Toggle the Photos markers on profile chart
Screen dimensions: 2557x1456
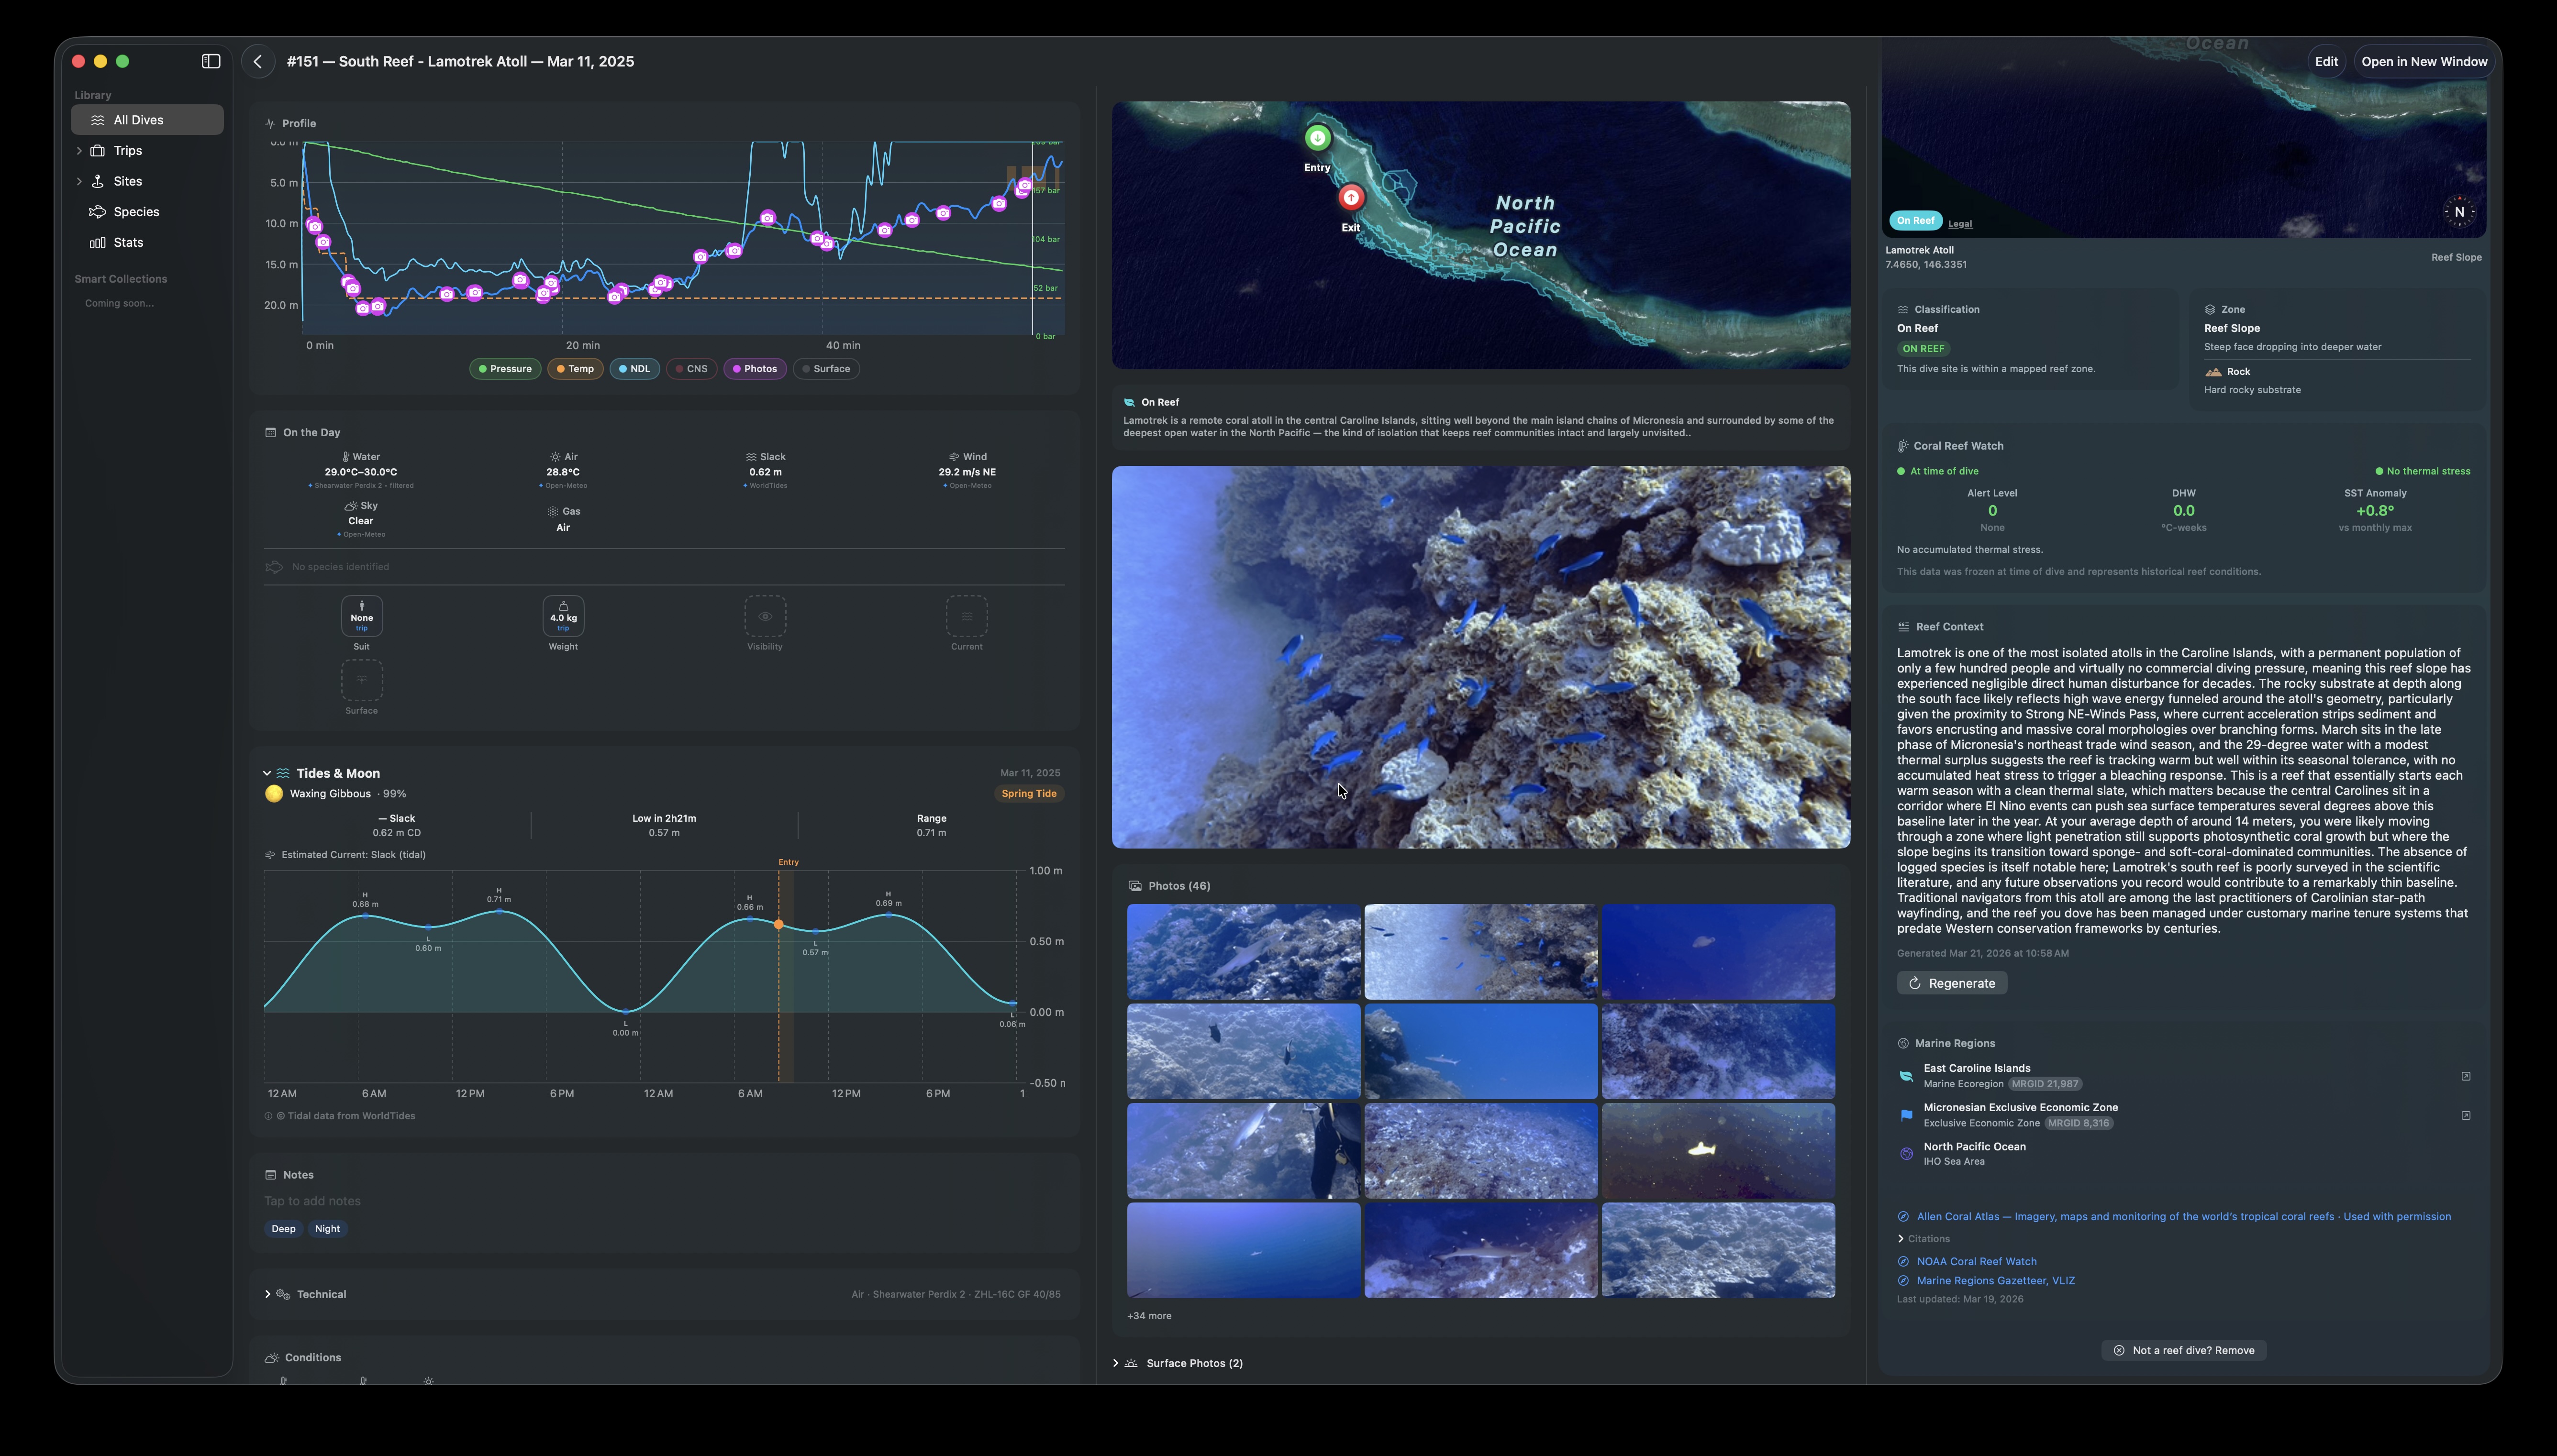pyautogui.click(x=754, y=369)
